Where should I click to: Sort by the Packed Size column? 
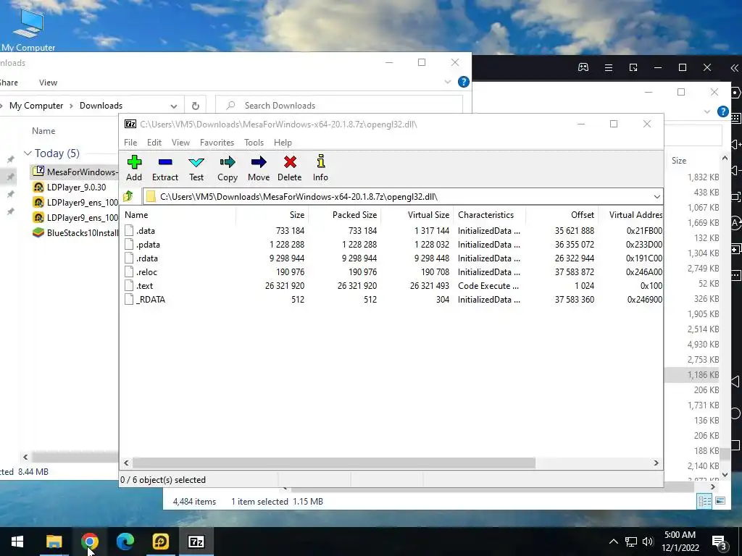pos(344,214)
